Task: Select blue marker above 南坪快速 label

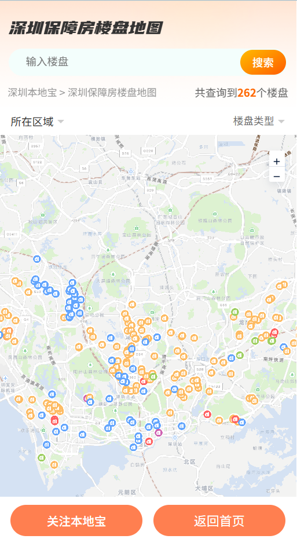Action: click(x=284, y=347)
